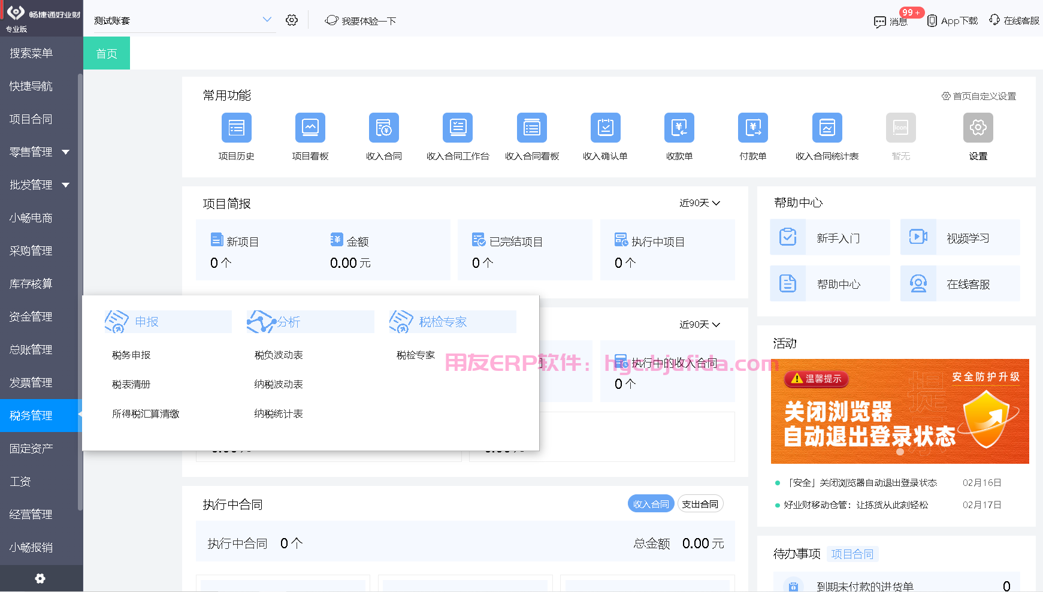Switch to the 首页 tab

click(x=107, y=53)
